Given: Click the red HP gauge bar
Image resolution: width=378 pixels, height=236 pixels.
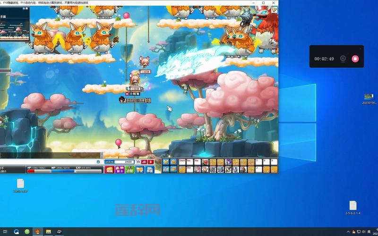Looking at the screenshot, I should (37, 171).
